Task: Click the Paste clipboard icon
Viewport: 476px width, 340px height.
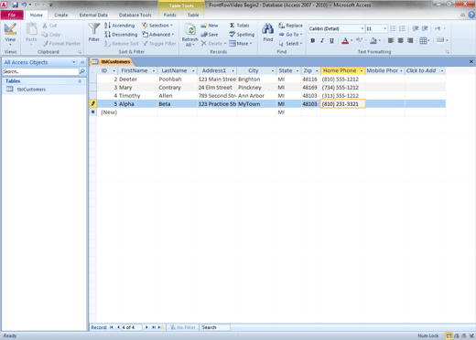Action: [31, 29]
